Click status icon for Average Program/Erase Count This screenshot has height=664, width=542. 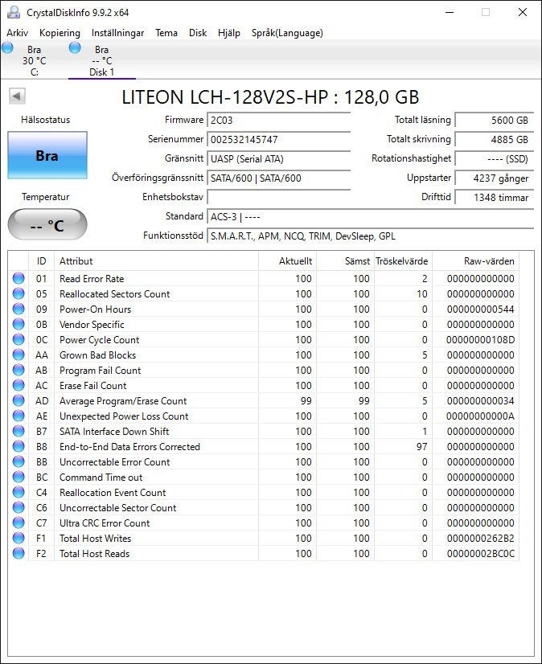[x=18, y=400]
